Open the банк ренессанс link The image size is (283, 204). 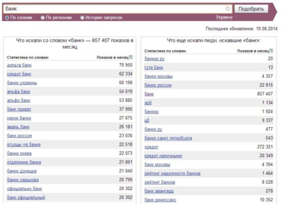[x=160, y=200]
